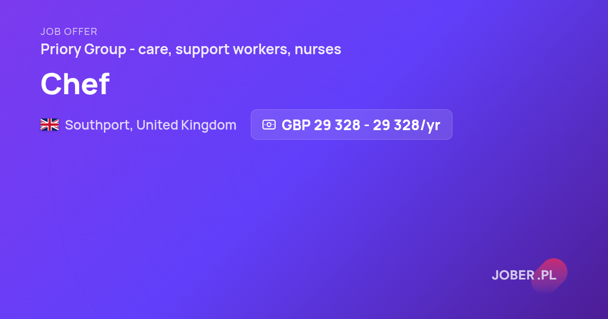Click the "care" word after Priory Group

(154, 50)
